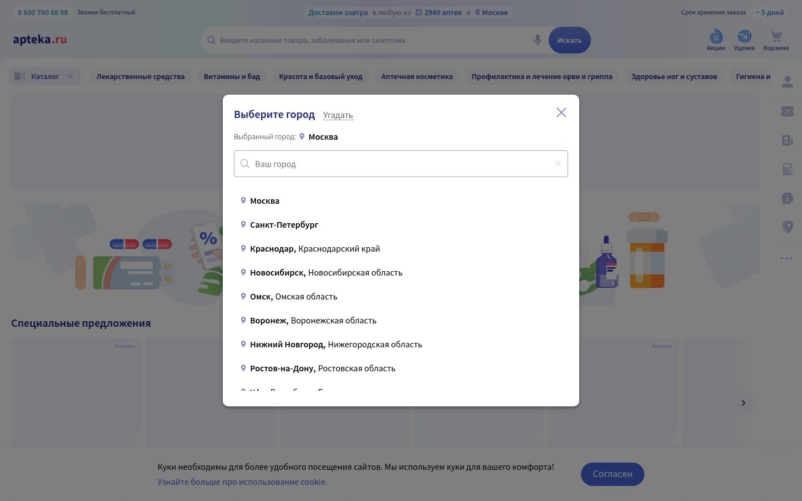The height and width of the screenshot is (501, 802).
Task: Open user profile icon in right sidebar
Action: (787, 82)
